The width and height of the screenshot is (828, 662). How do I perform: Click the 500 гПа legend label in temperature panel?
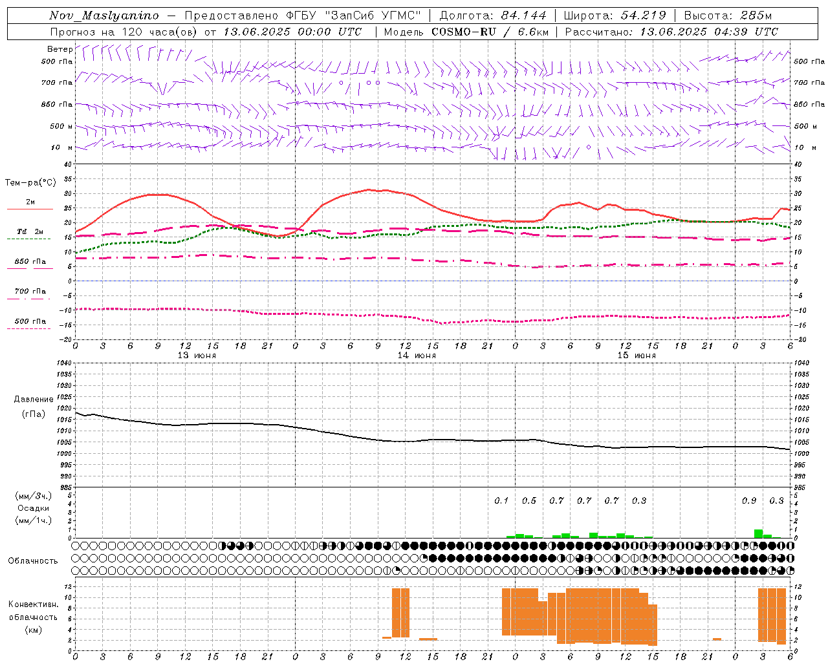[30, 321]
